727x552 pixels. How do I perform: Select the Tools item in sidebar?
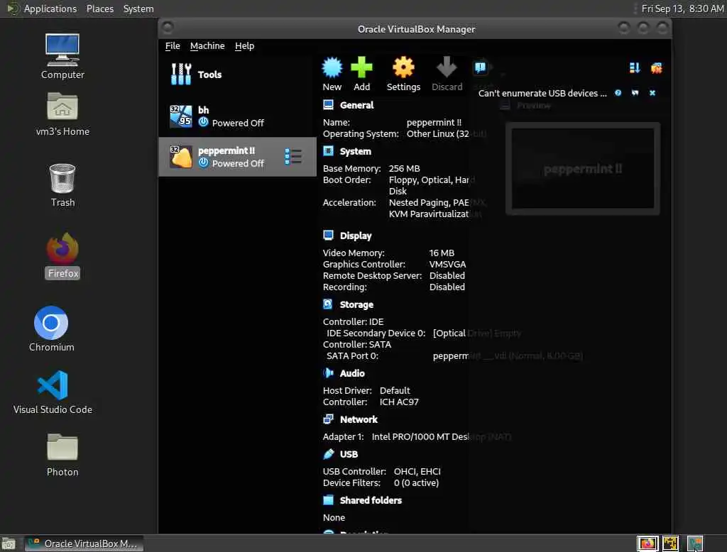click(237, 74)
